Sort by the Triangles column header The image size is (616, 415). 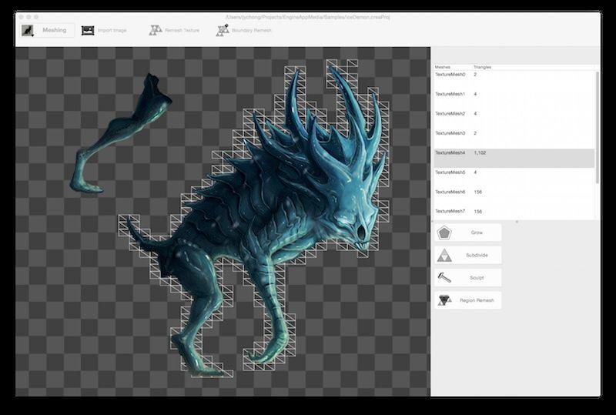pos(483,67)
